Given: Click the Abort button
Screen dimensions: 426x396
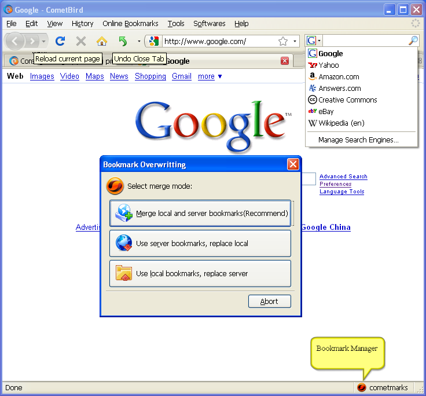Looking at the screenshot, I should pos(270,302).
